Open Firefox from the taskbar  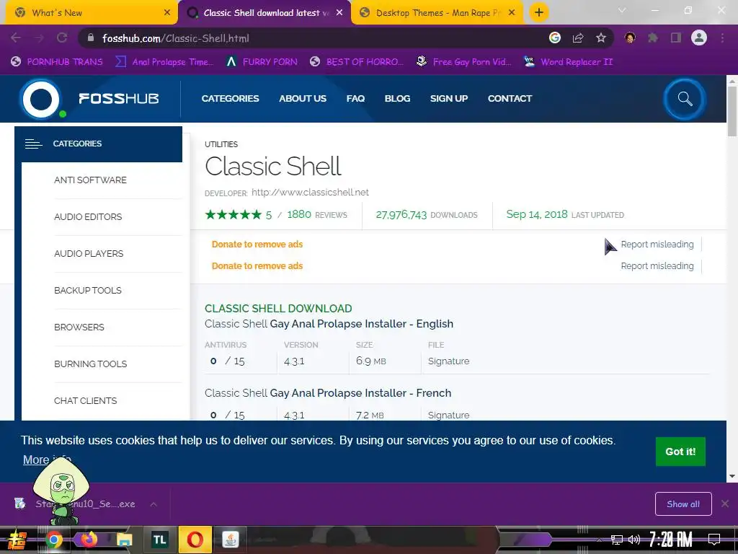89,540
